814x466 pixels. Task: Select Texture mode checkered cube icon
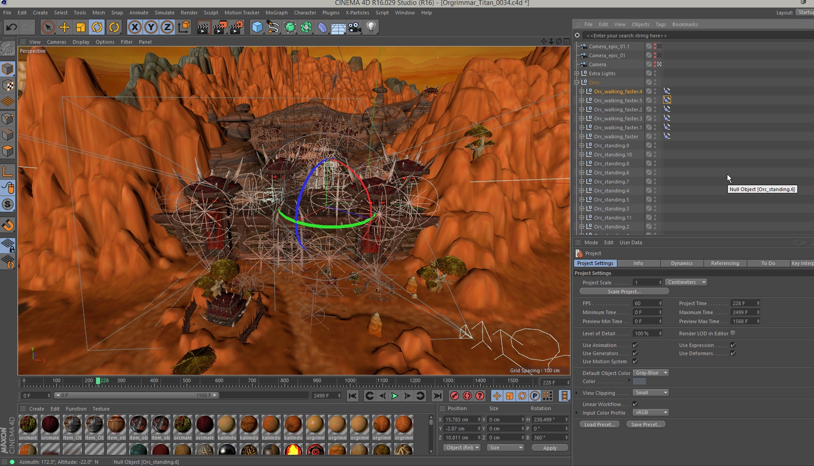tap(8, 86)
